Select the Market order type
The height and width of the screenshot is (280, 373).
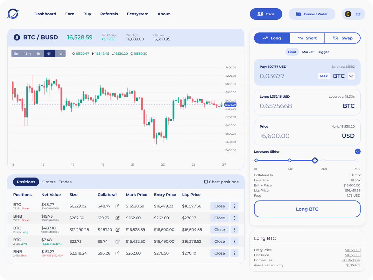[x=308, y=52]
